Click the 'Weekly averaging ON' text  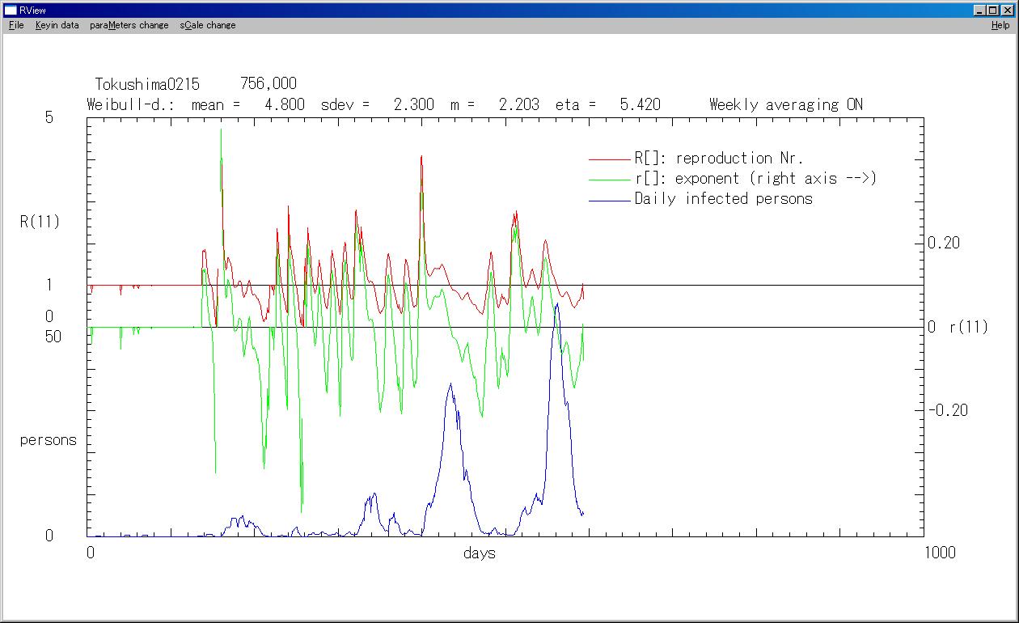click(786, 104)
